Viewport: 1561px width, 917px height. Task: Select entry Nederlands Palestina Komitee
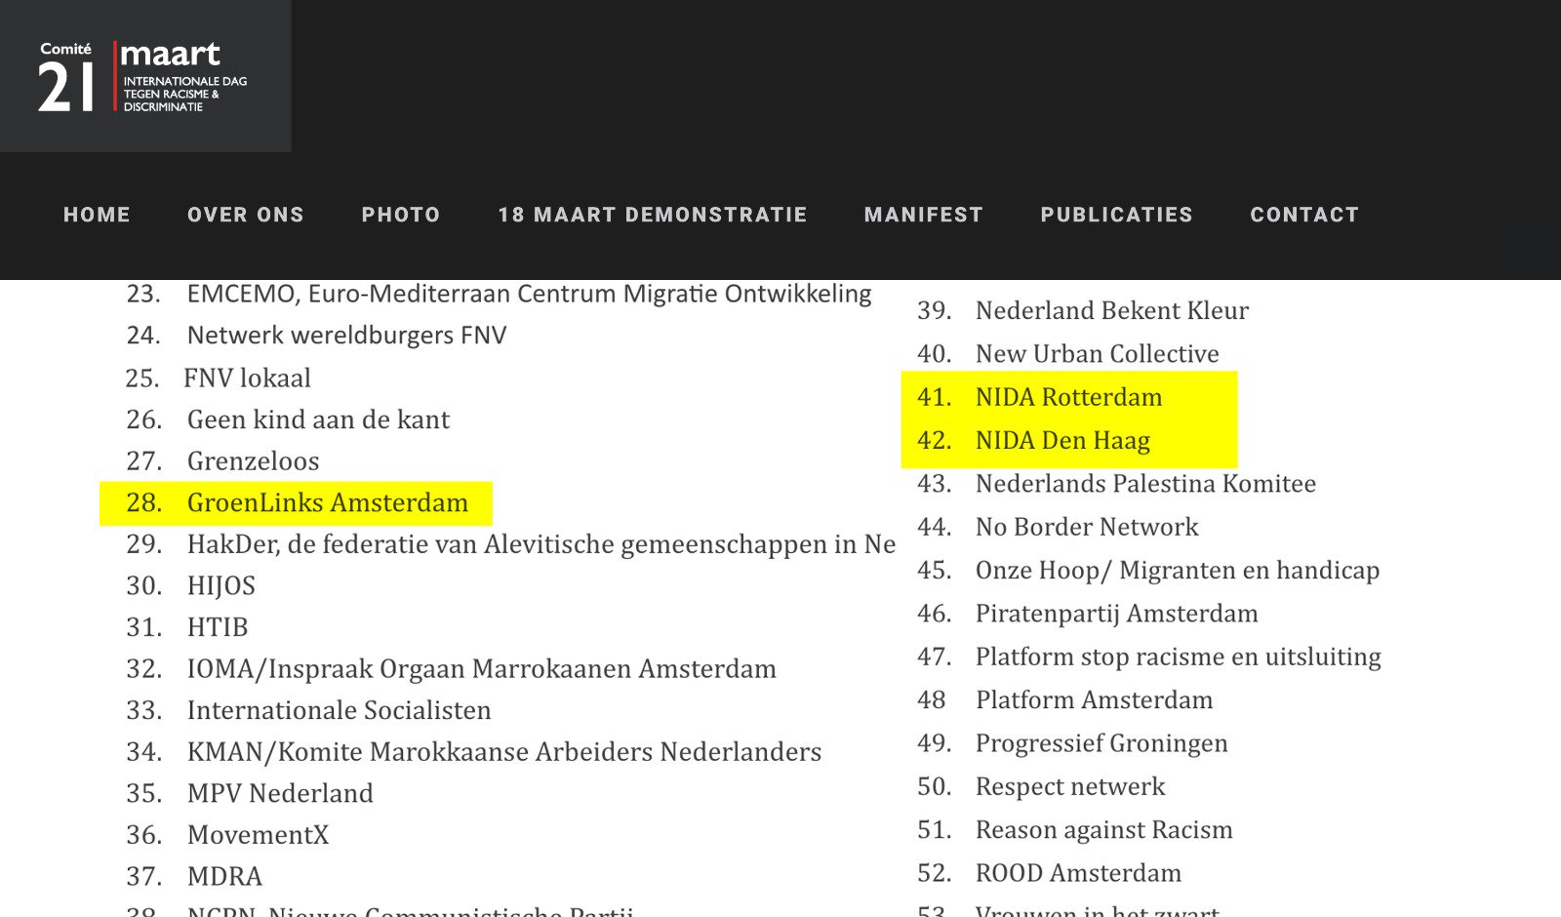[1117, 484]
